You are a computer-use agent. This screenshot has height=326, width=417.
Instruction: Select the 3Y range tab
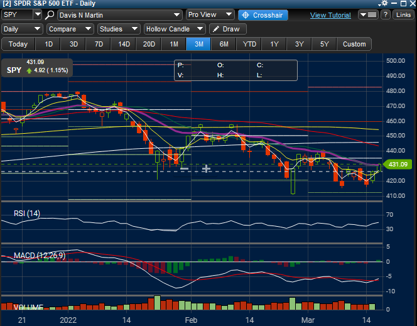tap(299, 44)
